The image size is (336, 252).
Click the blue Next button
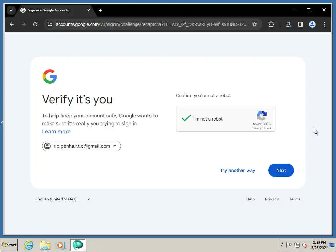281,170
